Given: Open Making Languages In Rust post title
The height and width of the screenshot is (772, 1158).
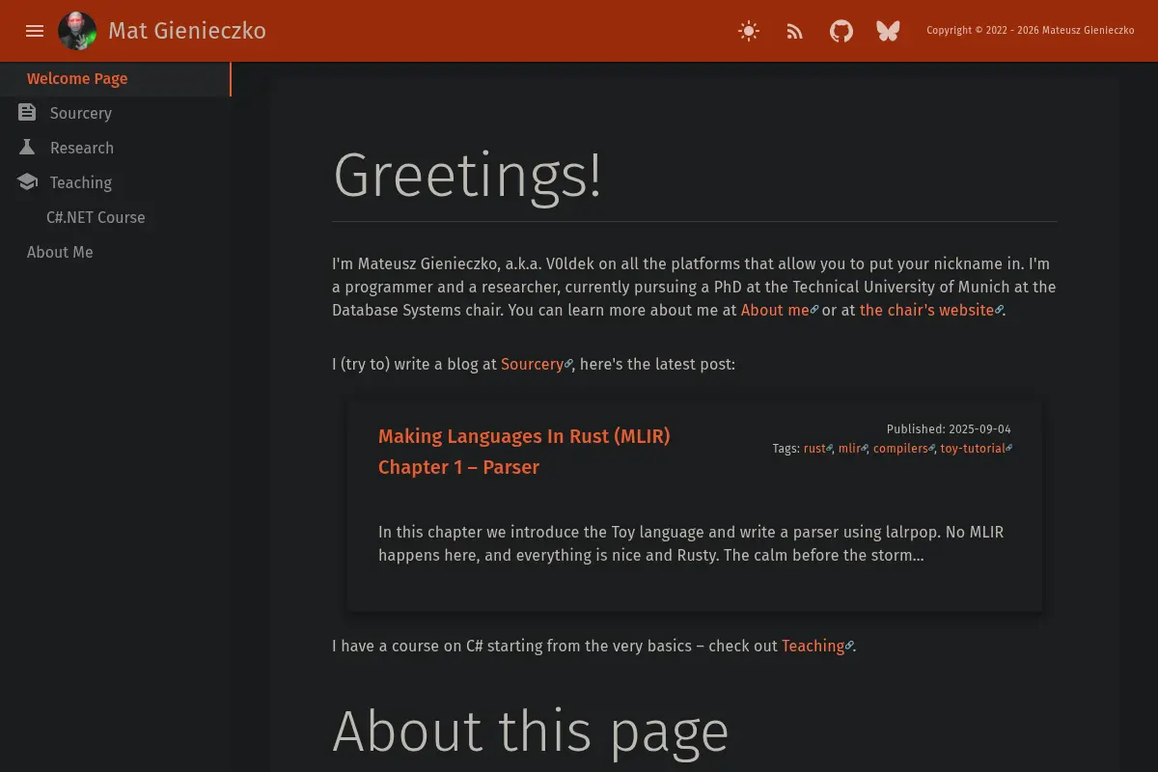Looking at the screenshot, I should (524, 452).
